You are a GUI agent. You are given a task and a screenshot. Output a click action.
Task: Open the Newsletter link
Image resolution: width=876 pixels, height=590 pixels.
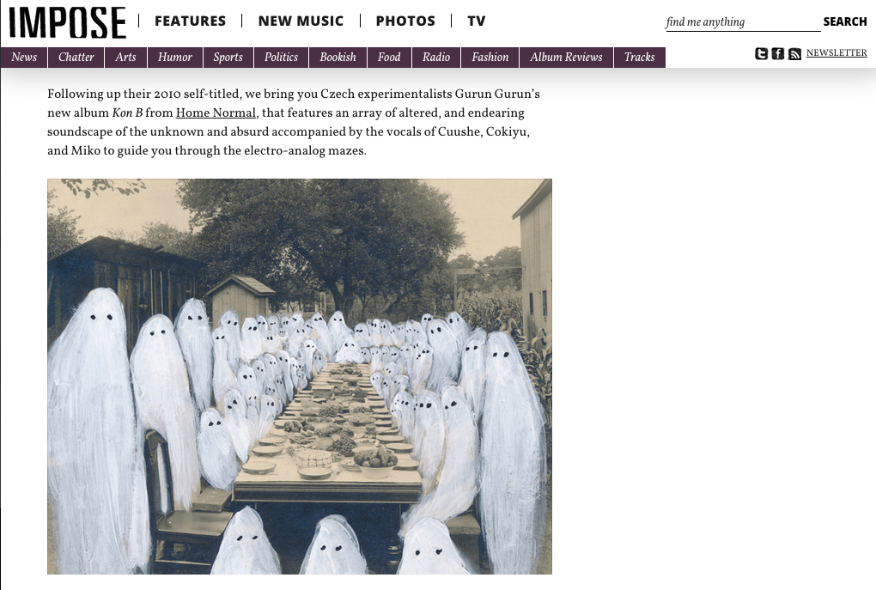click(x=836, y=53)
